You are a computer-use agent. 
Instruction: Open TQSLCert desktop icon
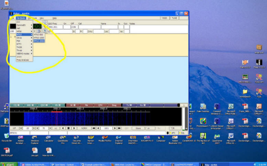pos(259,78)
